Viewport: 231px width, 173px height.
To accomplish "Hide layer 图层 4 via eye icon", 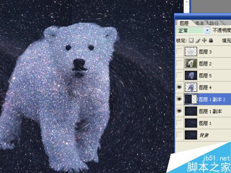I will tap(179, 87).
